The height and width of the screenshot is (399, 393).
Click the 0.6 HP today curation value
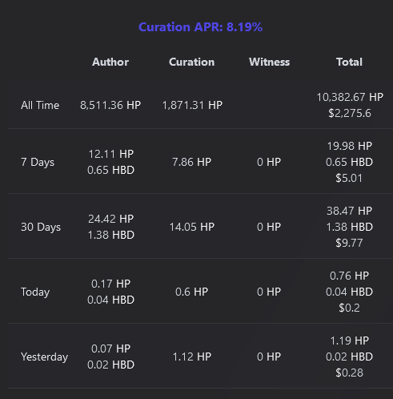click(192, 292)
